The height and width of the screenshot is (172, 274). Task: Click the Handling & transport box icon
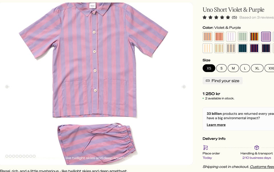point(257,148)
